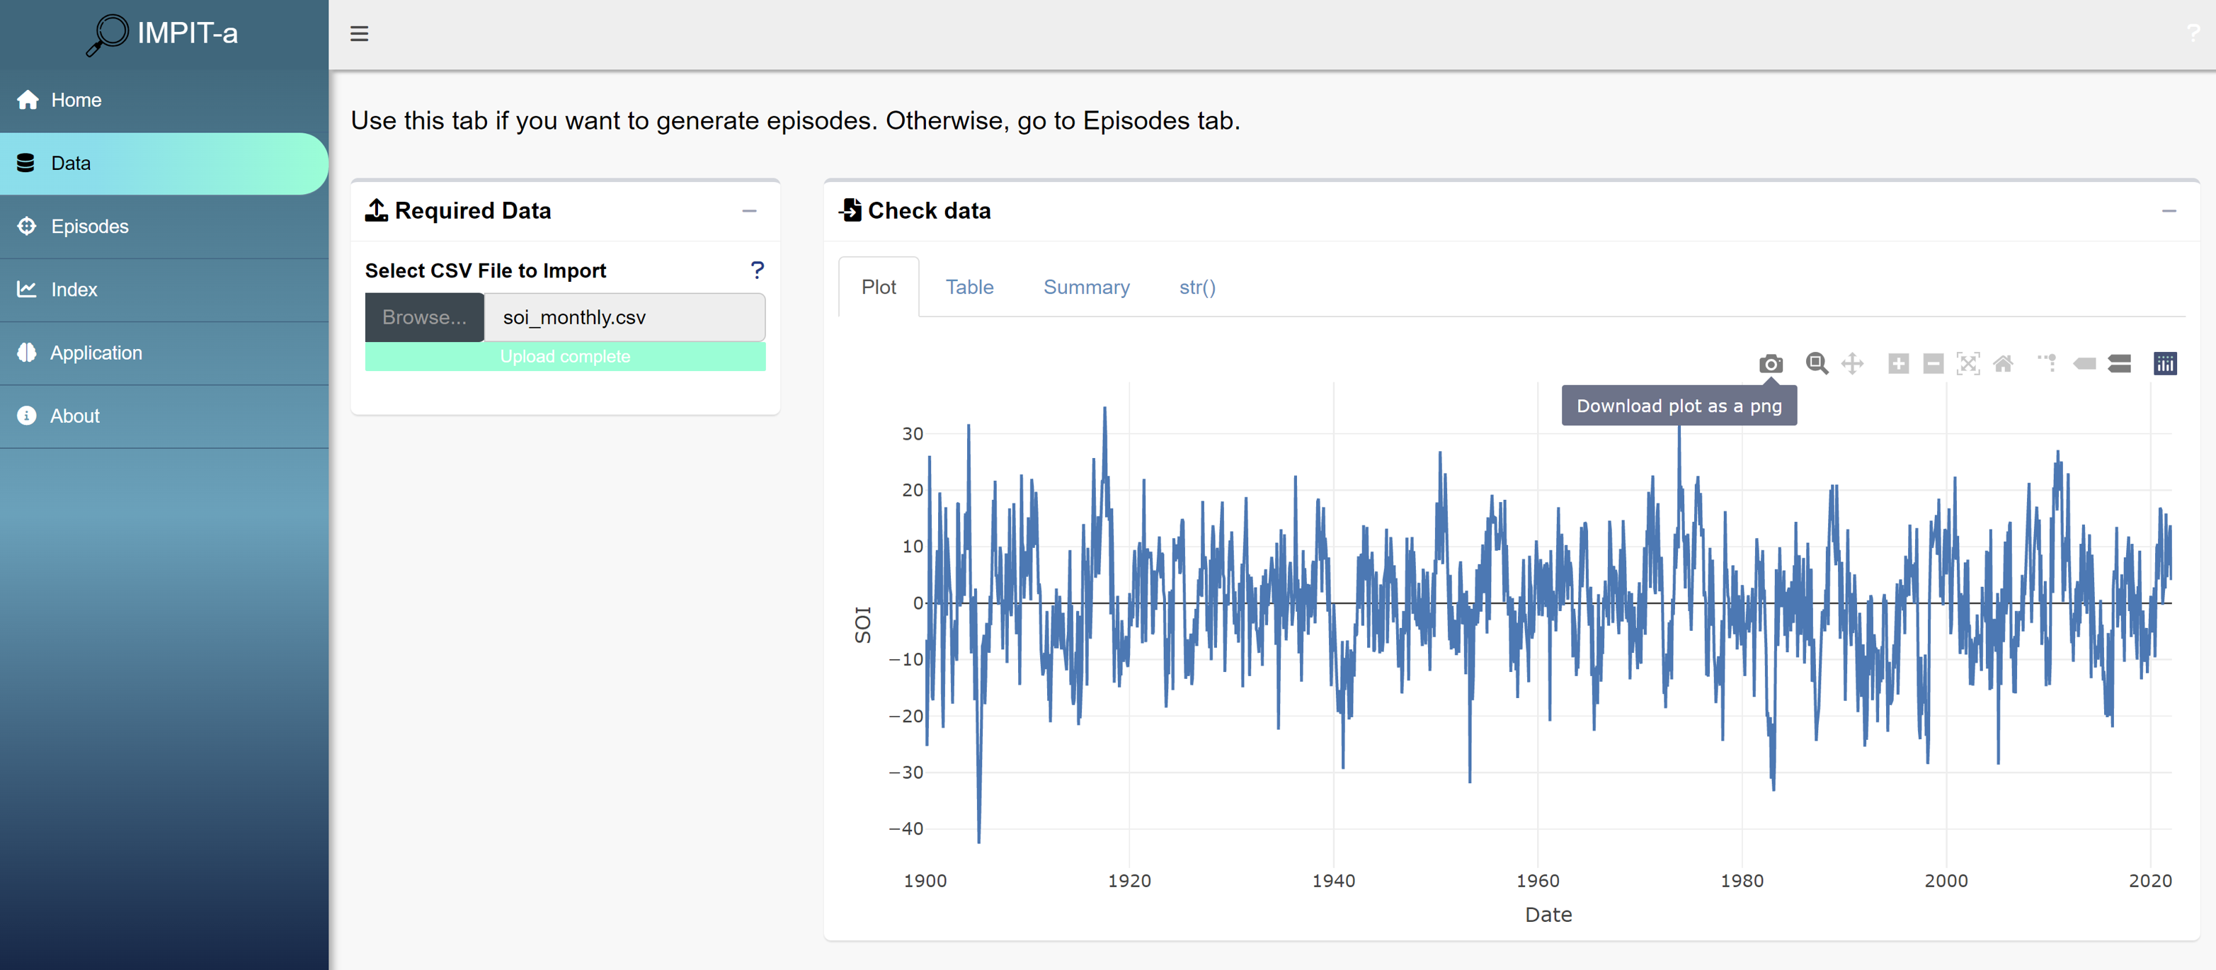This screenshot has width=2216, height=970.
Task: Toggle compare data on hover
Action: coord(2119,364)
